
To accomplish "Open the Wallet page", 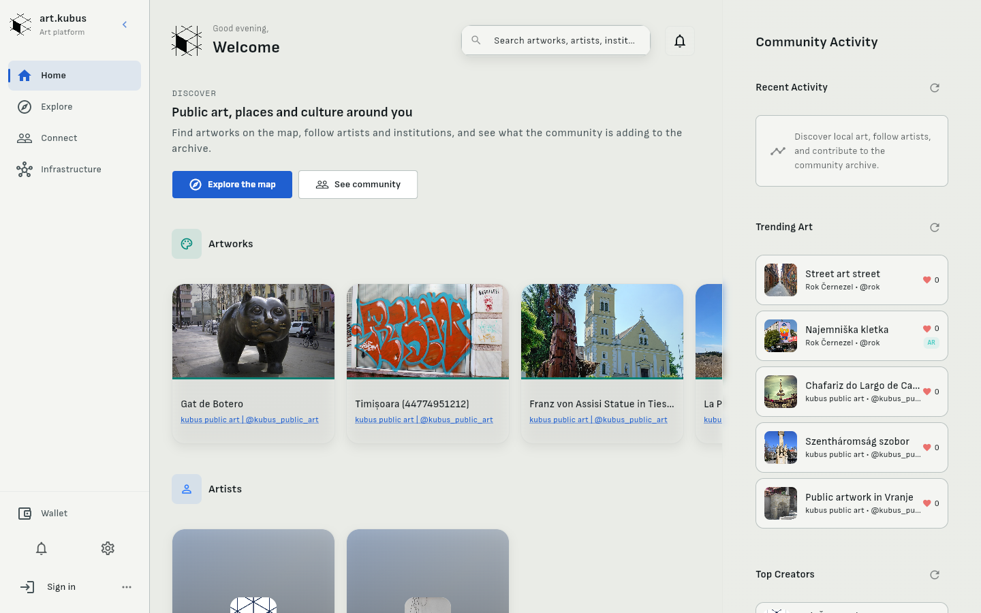I will click(x=75, y=514).
